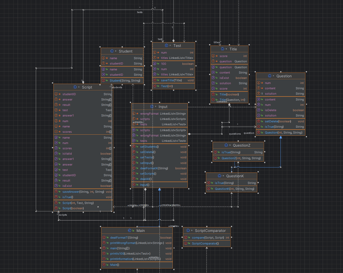Click the ScriptComparator() constructor row
This screenshot has width=343, height=273.
pyautogui.click(x=207, y=243)
